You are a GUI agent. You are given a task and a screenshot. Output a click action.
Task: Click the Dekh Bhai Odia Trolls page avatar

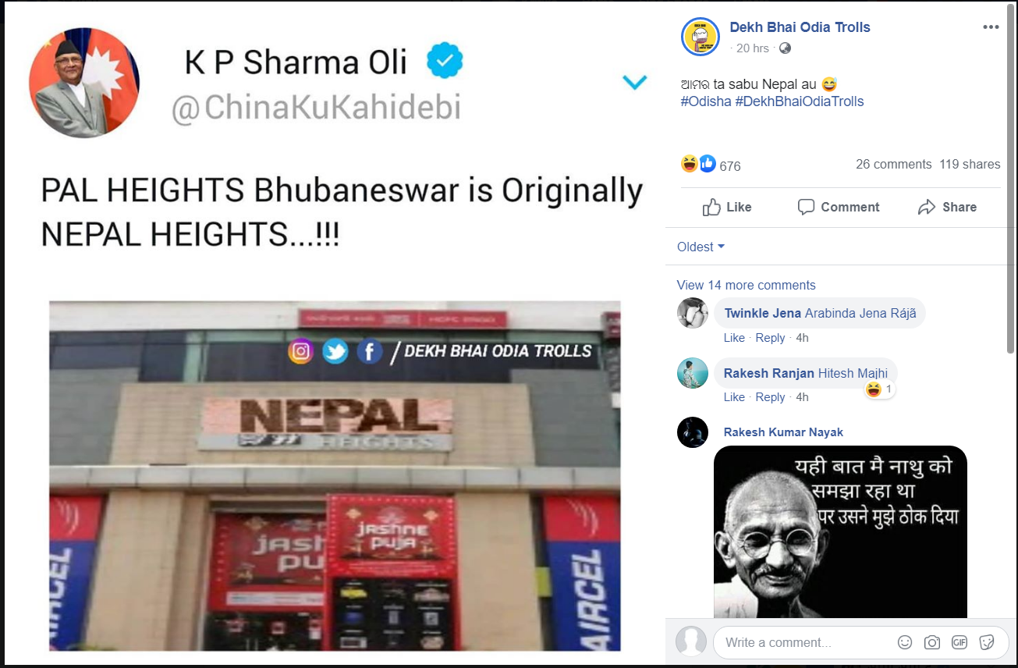coord(700,36)
